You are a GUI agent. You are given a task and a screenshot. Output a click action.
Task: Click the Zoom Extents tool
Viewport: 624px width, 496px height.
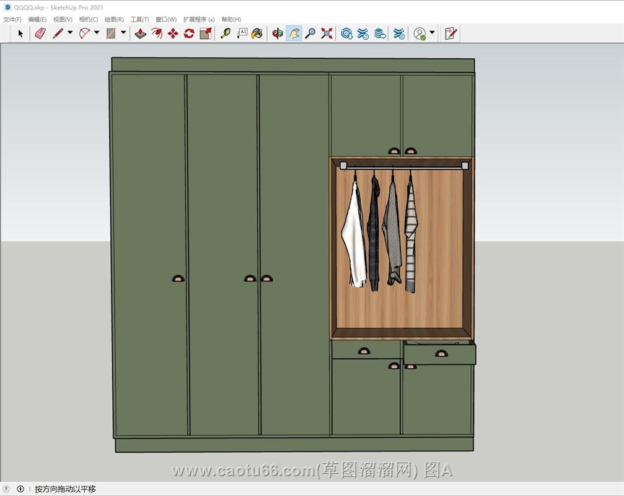tap(327, 33)
